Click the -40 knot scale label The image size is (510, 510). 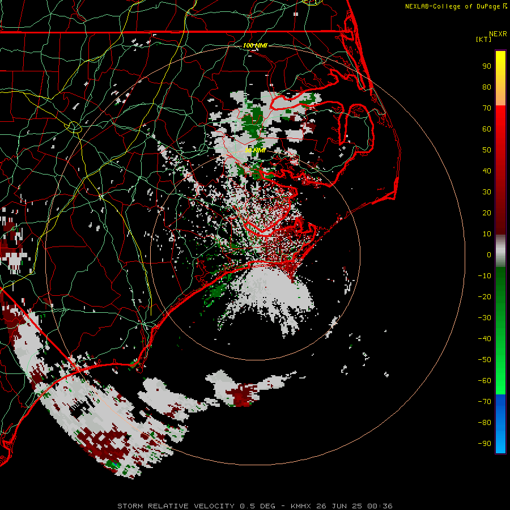click(484, 339)
